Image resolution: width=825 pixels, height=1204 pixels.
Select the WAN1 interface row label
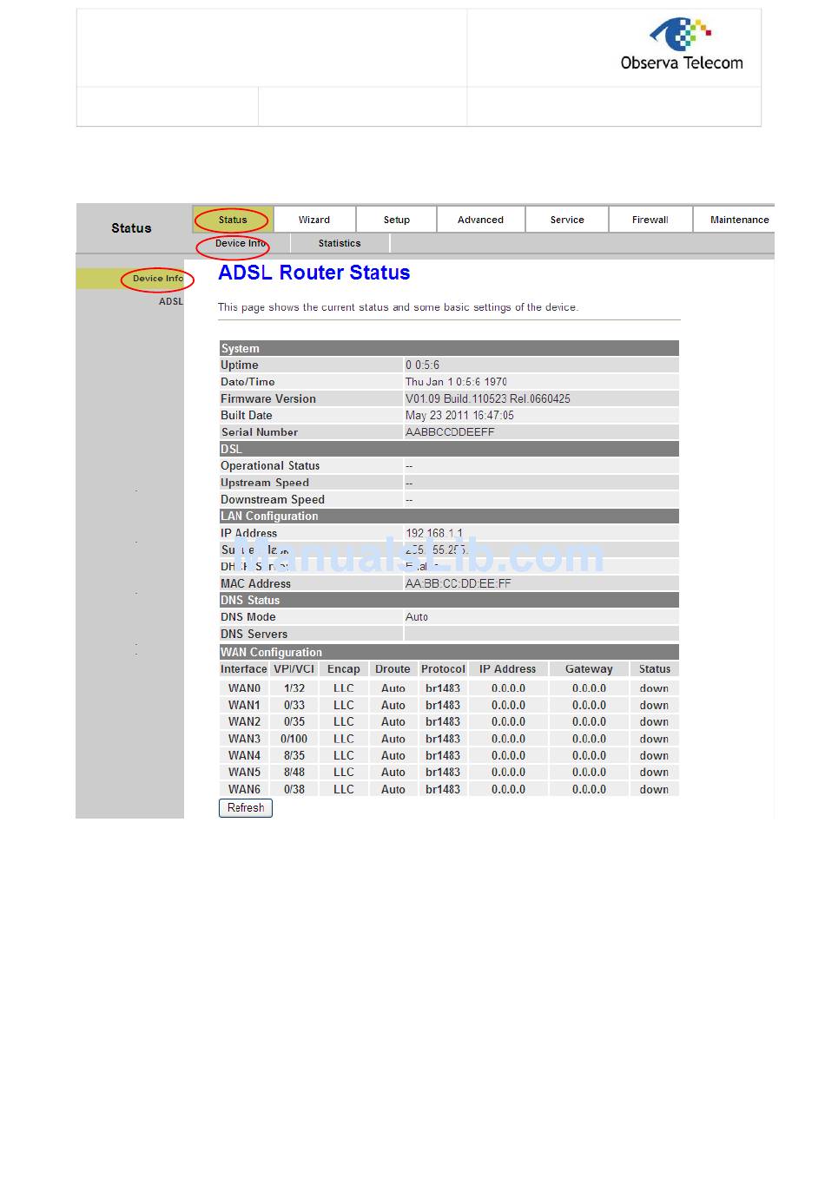(244, 706)
